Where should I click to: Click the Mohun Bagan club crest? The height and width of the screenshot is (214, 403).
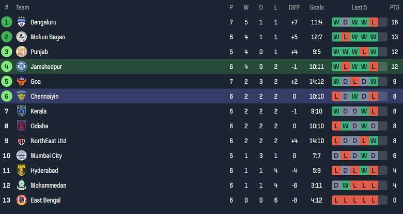[21, 37]
